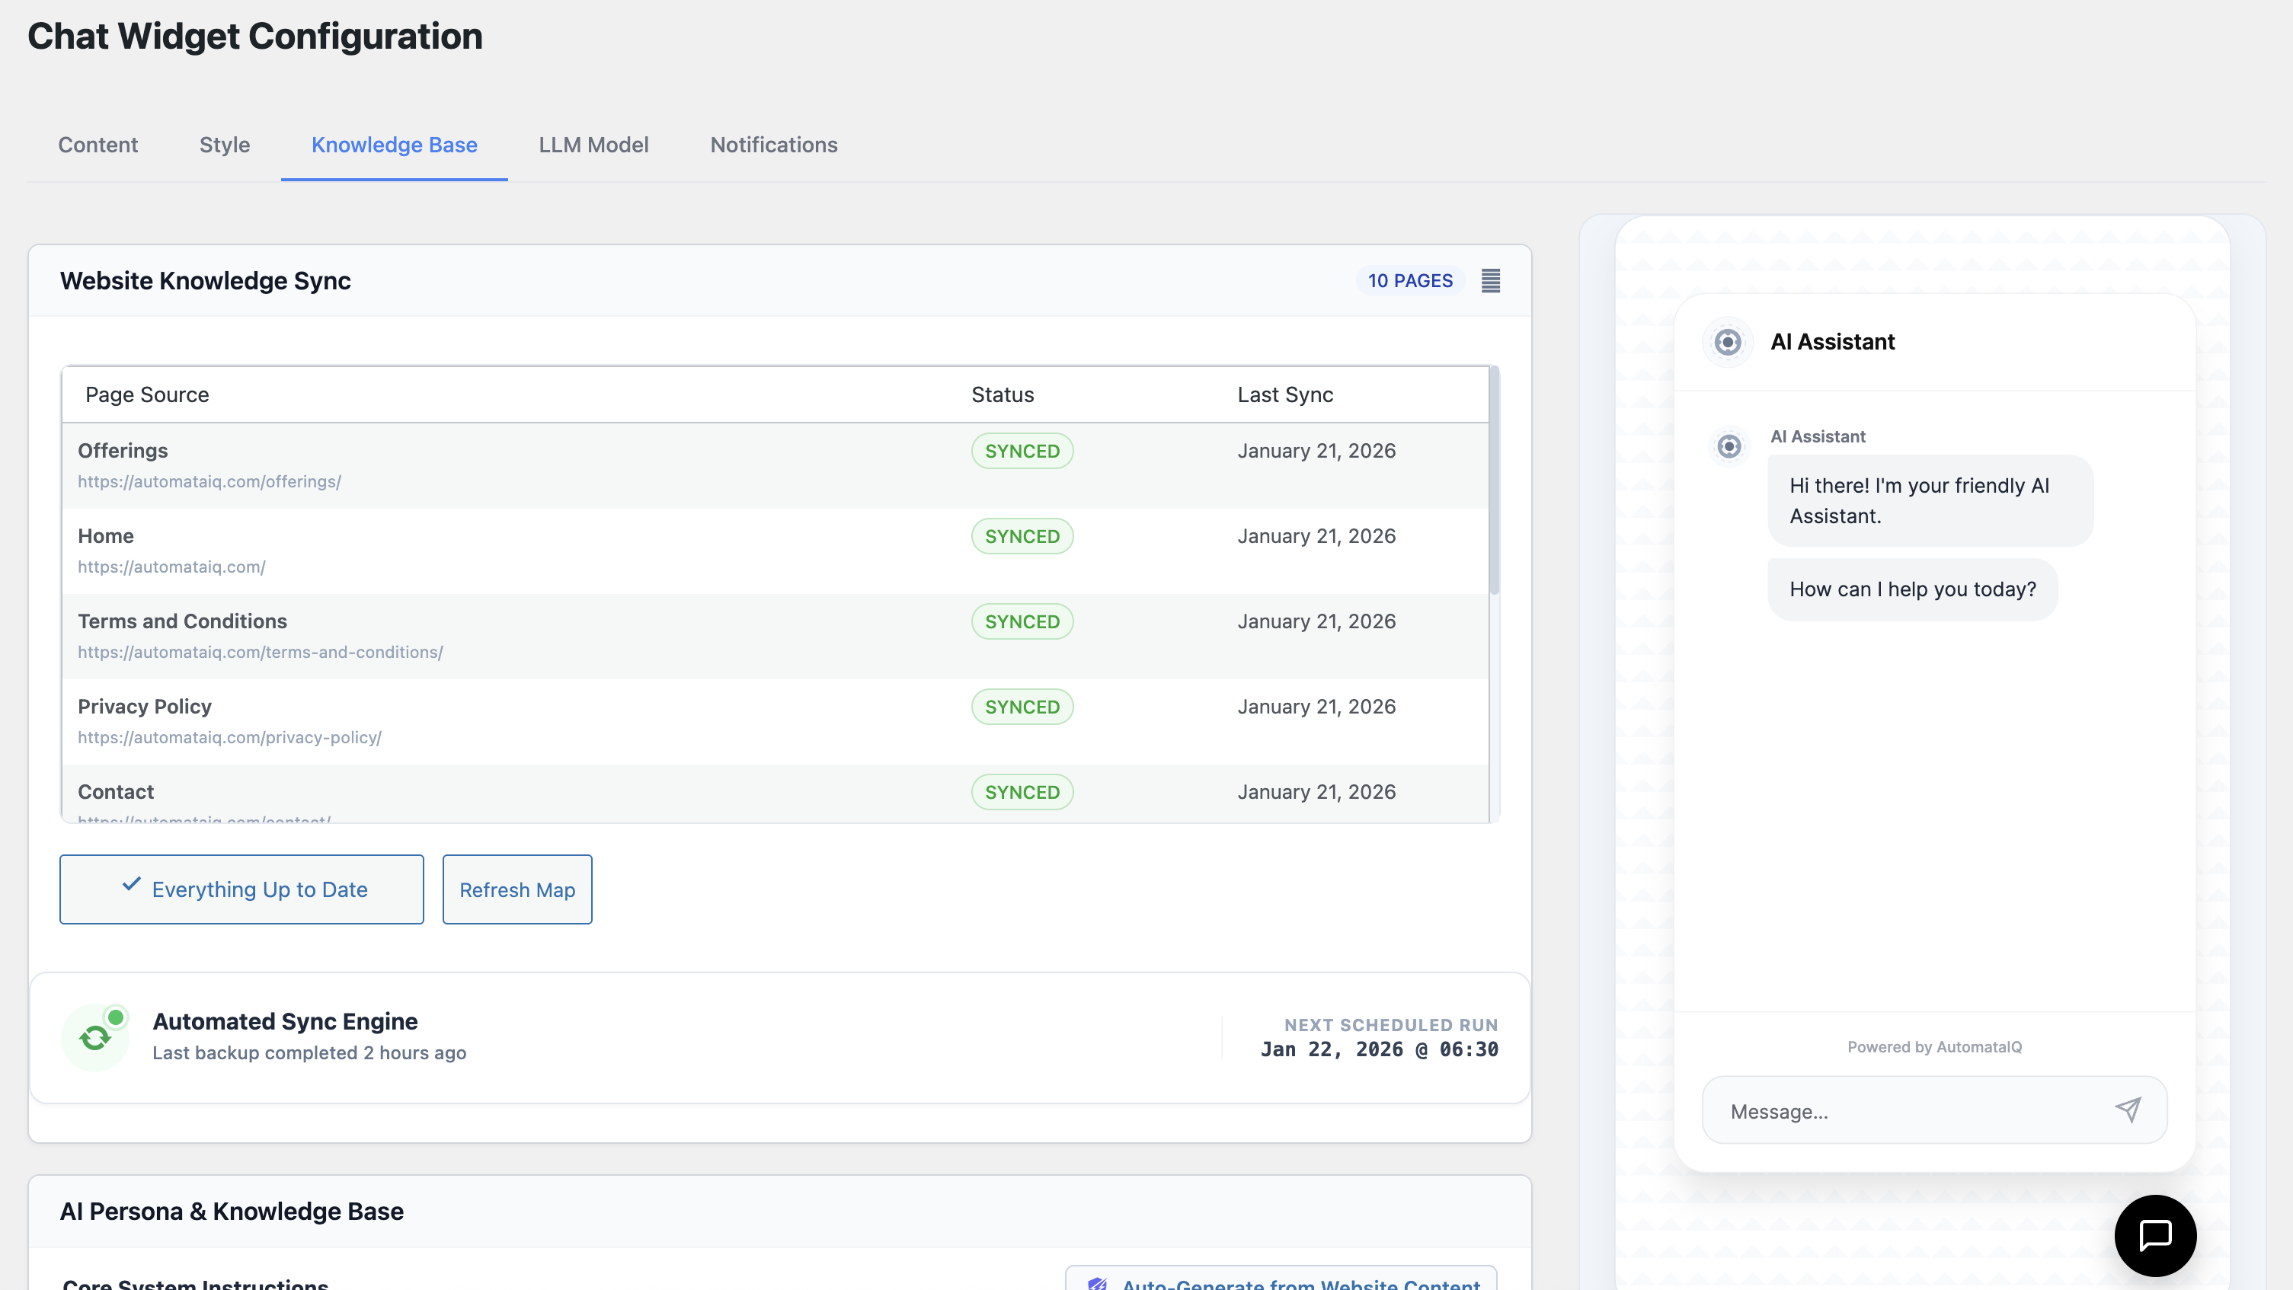Click the Automated Sync Engine circular sync icon
This screenshot has width=2293, height=1290.
click(x=95, y=1036)
